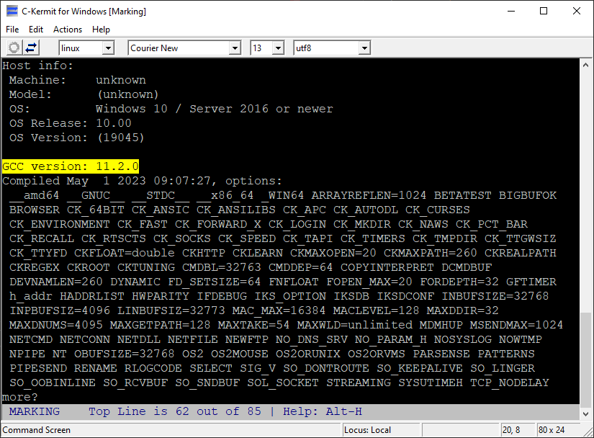Open the Edit menu
Viewport: 594px width, 438px height.
[x=36, y=30]
